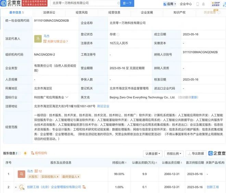
Task: Sort by 认缴出资额(万元) column header
Action: click(x=145, y=163)
